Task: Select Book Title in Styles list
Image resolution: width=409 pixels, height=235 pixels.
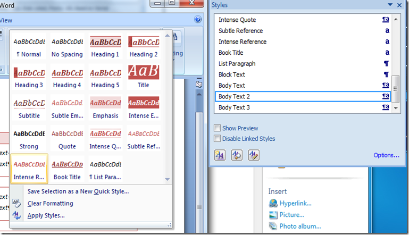Action: (303, 53)
